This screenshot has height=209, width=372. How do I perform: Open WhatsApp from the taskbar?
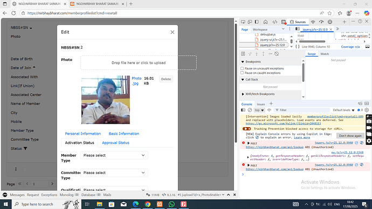click(171, 204)
